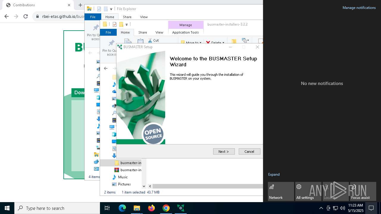Expand the quick actions panel
This screenshot has height=214, width=381.
pos(274,174)
